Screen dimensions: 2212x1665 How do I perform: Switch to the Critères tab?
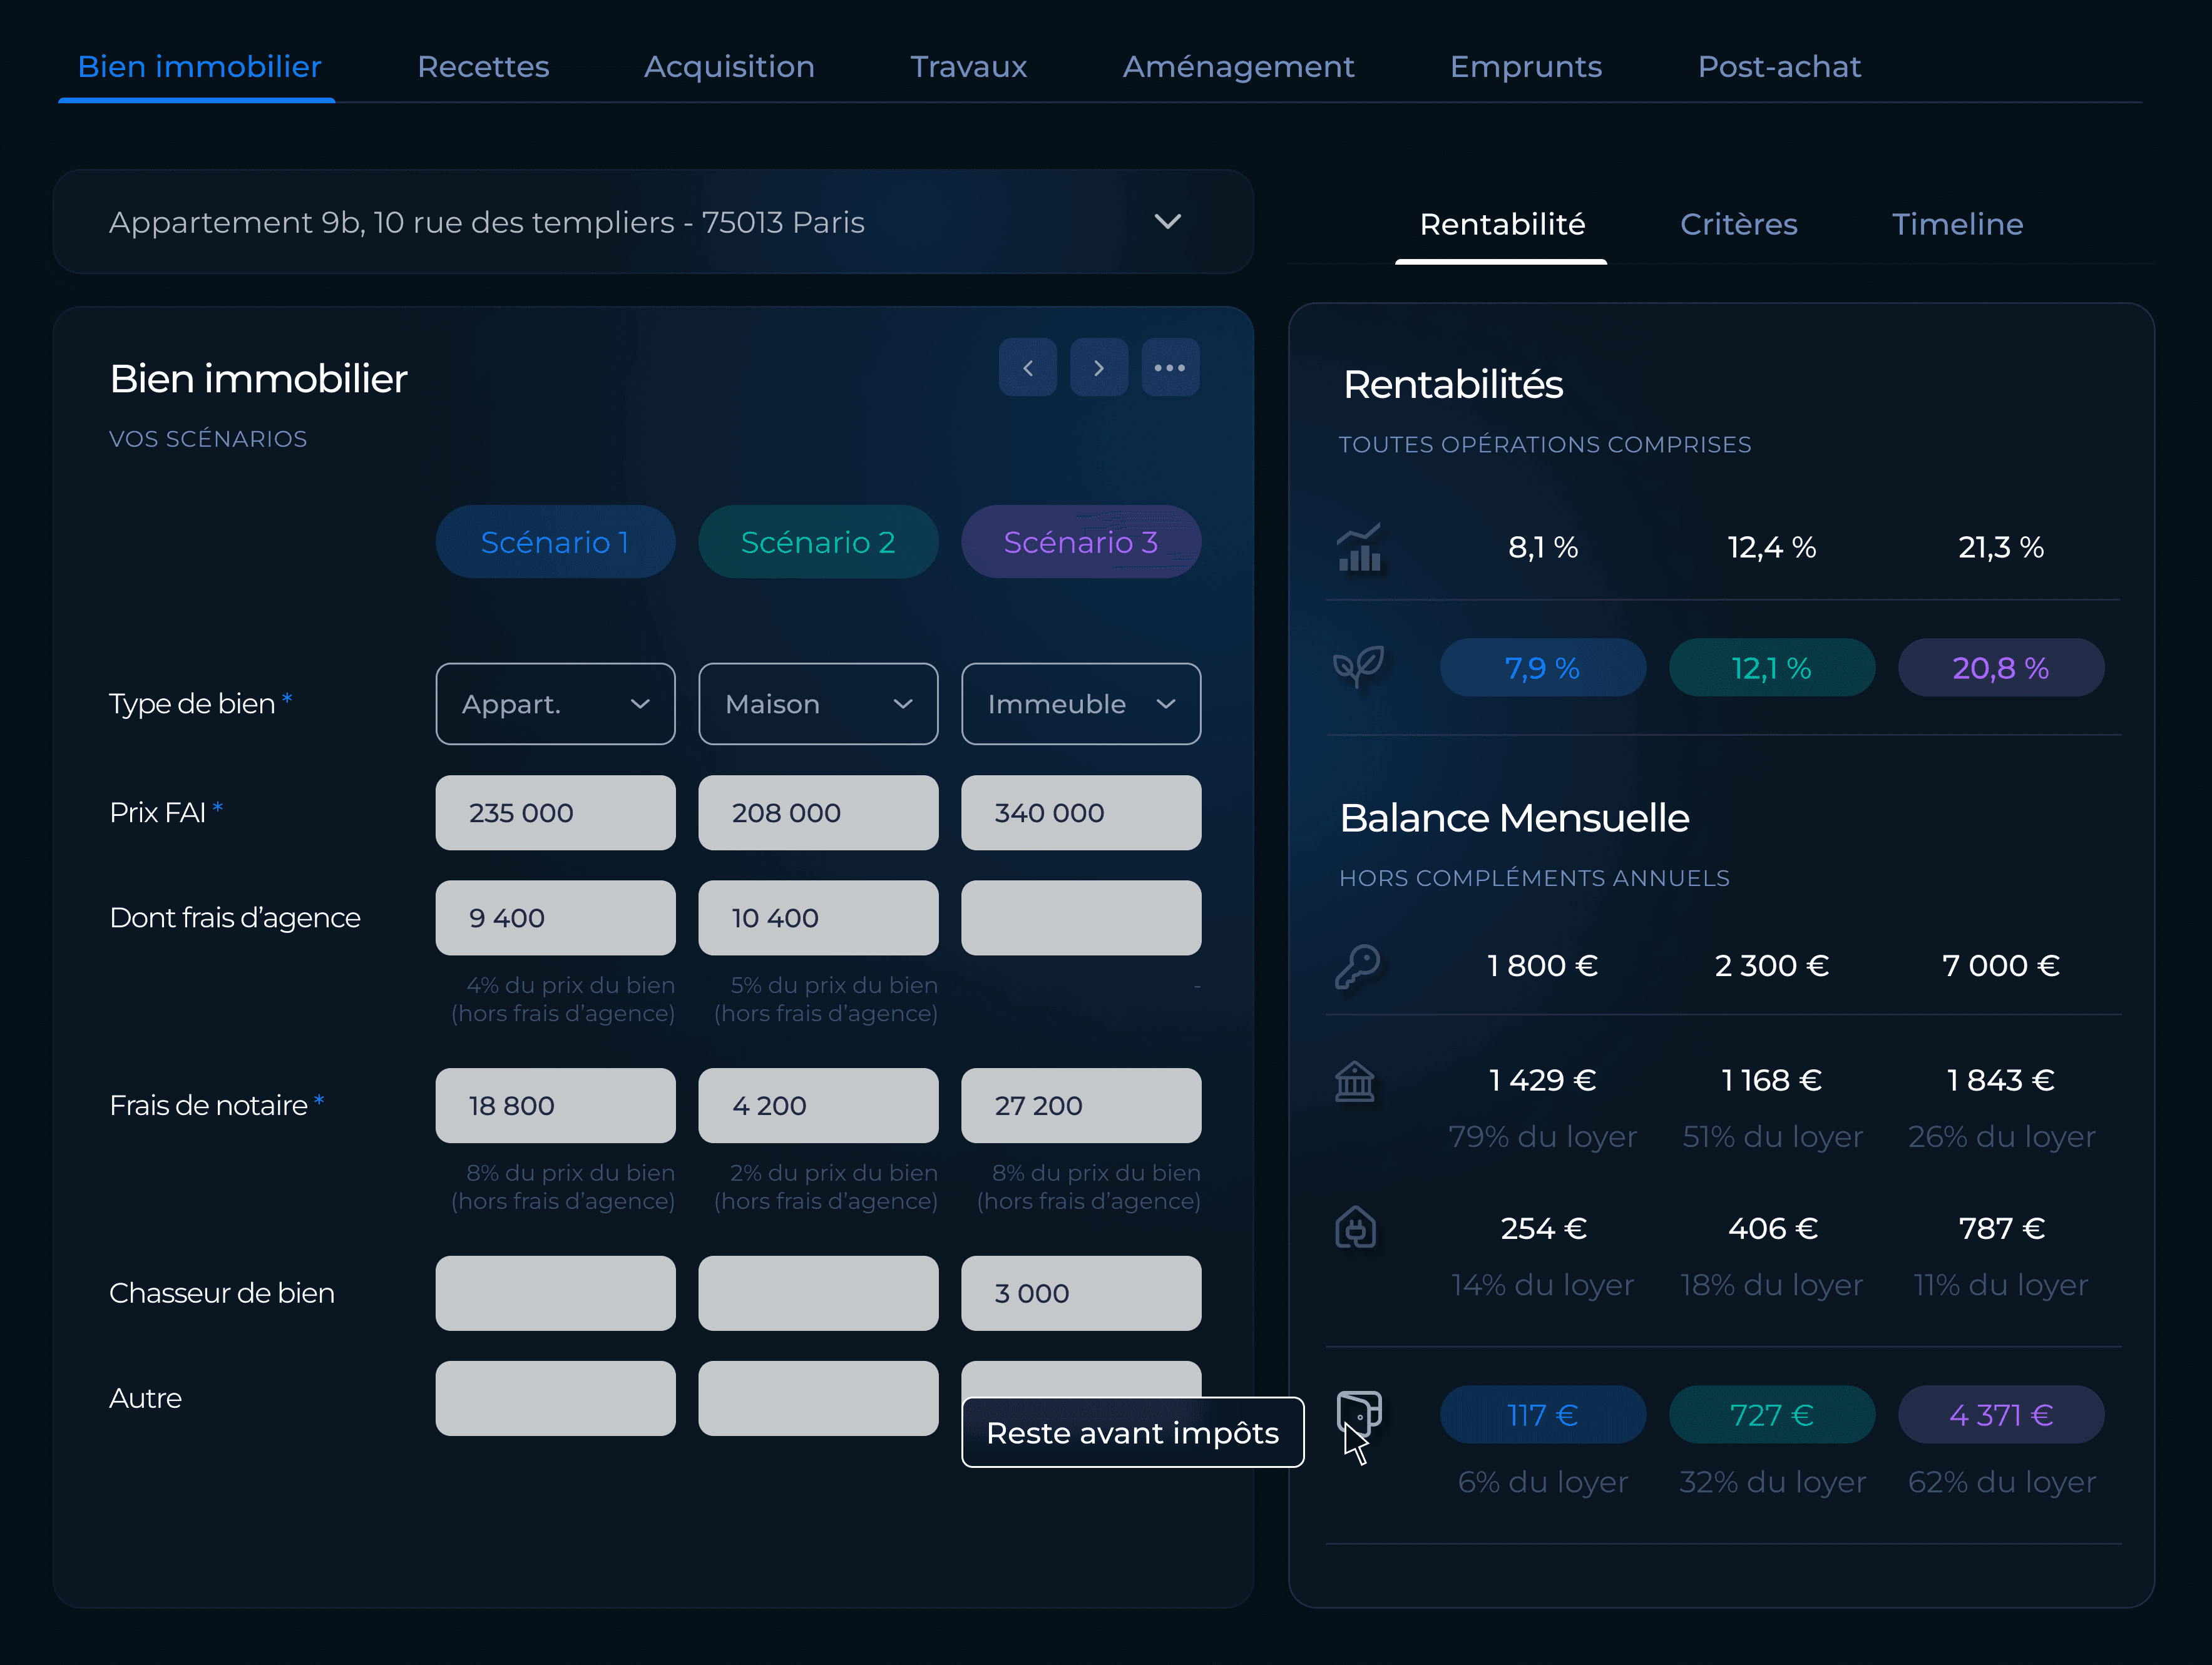coord(1739,224)
